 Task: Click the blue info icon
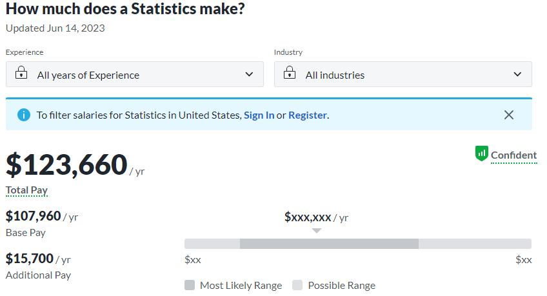24,115
